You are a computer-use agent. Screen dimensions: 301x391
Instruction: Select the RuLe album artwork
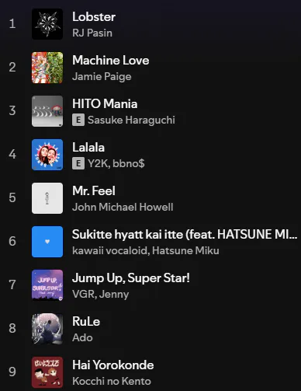coord(47,329)
